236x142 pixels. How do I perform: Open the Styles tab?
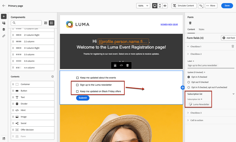201,29
